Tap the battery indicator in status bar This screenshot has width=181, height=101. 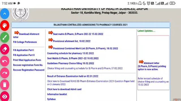point(173,3)
